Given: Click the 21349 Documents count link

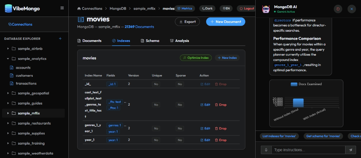Looking at the screenshot, I should point(139,27).
